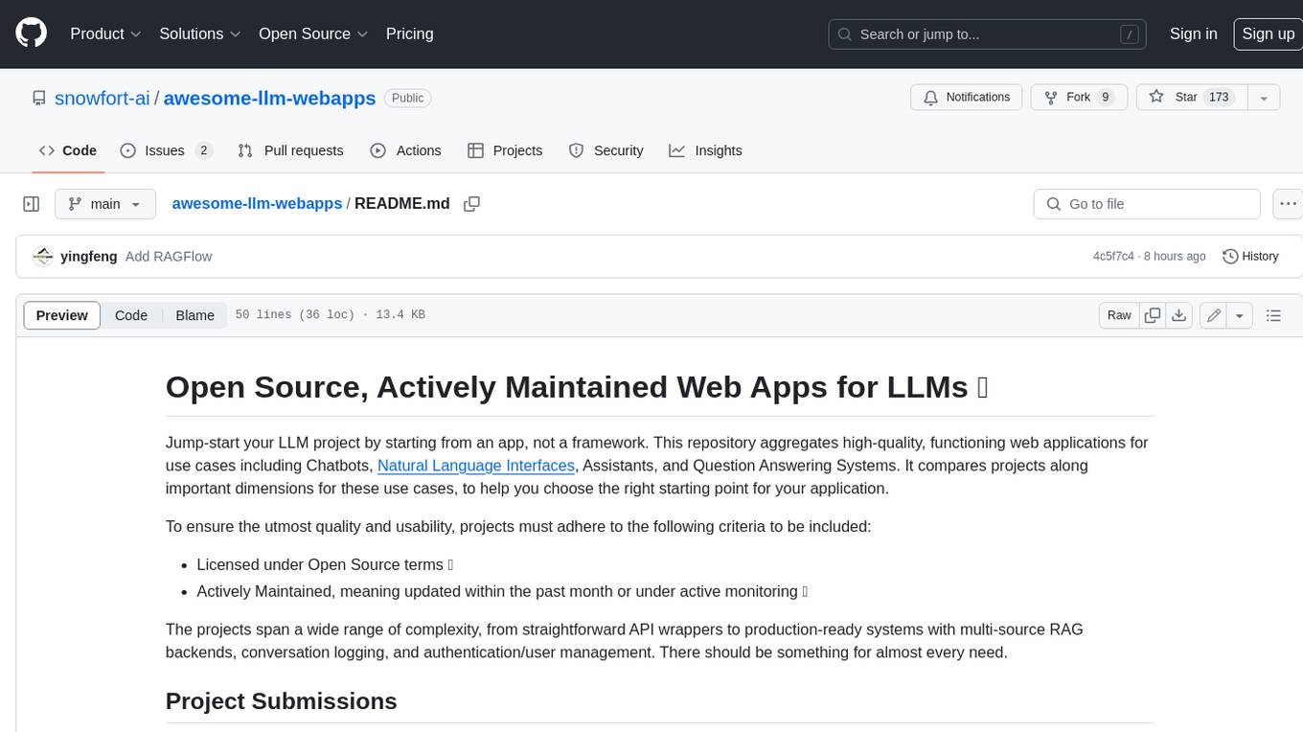Viewport: 1303px width, 732px height.
Task: Switch to the Security tab
Action: click(606, 150)
